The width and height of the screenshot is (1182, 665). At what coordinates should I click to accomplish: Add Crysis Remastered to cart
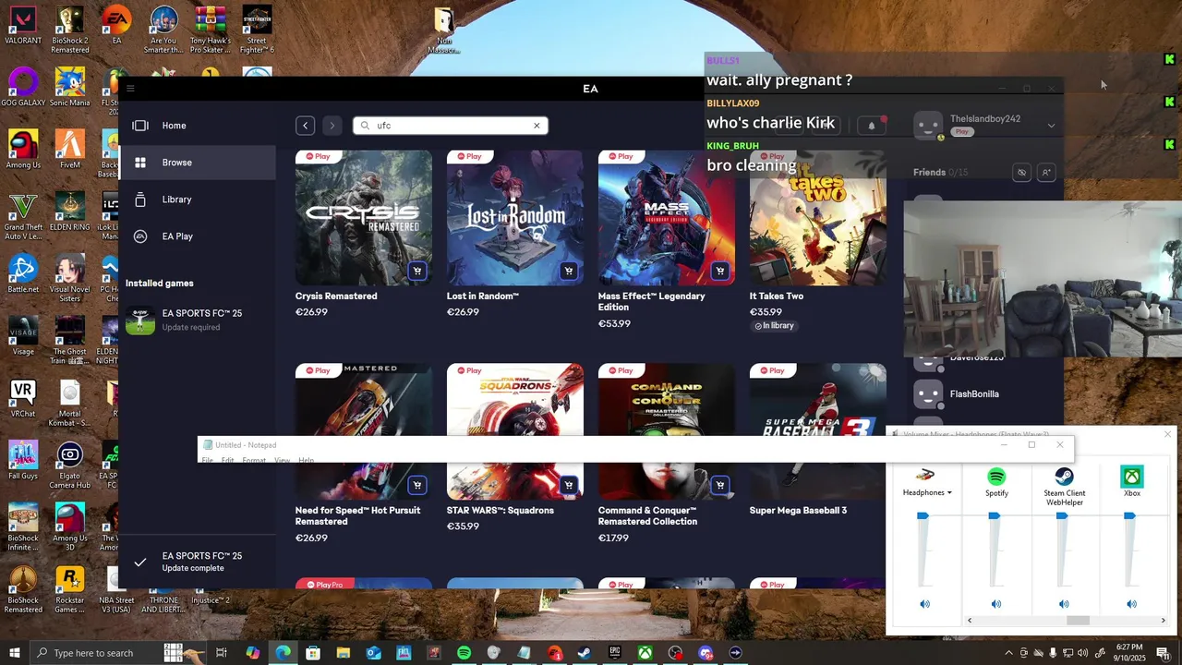coord(417,272)
